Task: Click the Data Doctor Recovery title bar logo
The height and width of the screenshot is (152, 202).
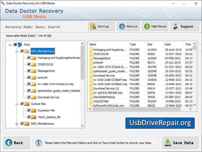Action: 3,3
